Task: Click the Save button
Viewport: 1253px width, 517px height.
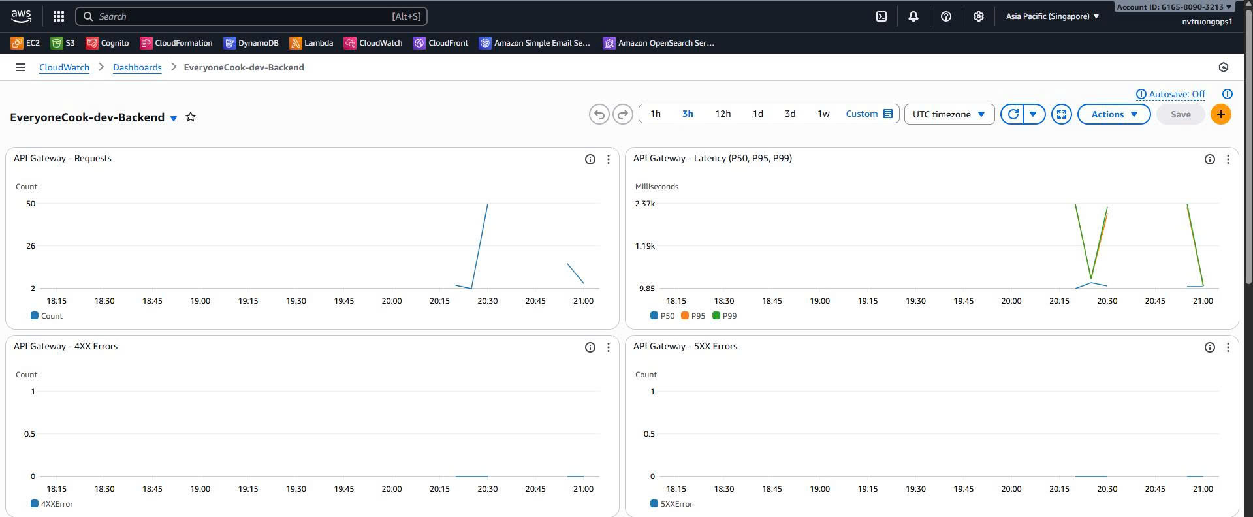Action: point(1181,114)
